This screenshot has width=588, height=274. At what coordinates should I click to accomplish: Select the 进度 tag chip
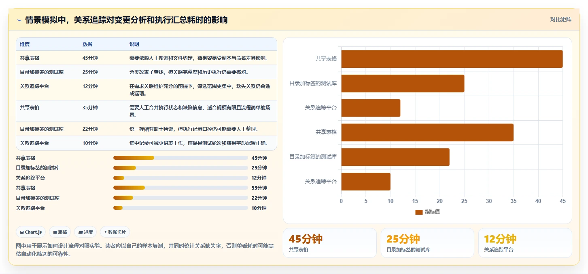tap(85, 232)
